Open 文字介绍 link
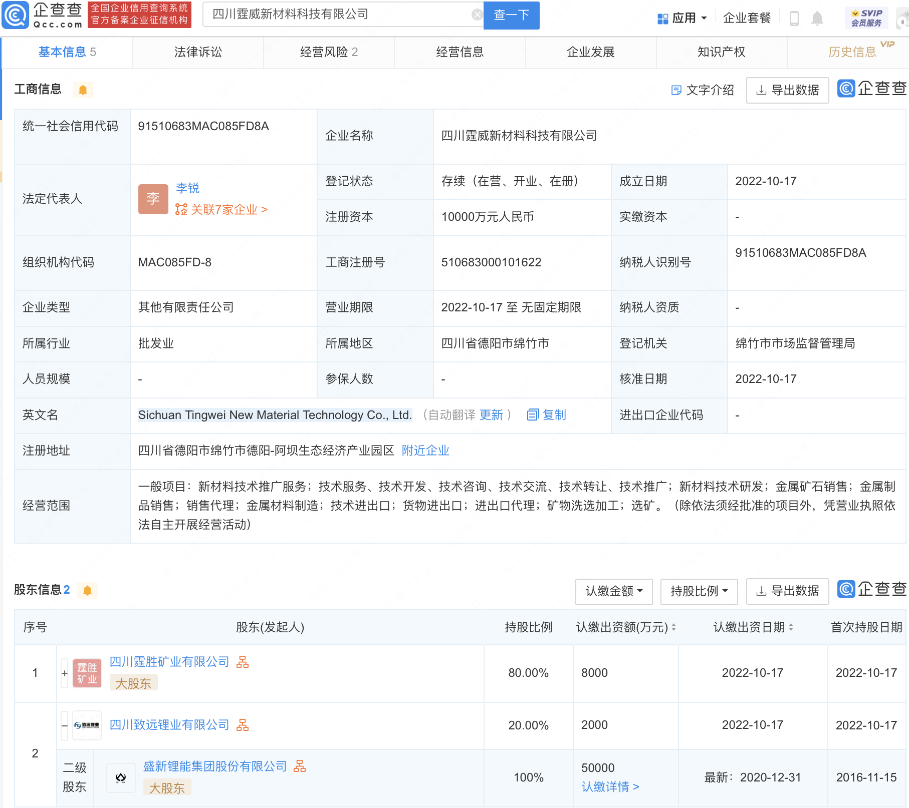 (703, 90)
